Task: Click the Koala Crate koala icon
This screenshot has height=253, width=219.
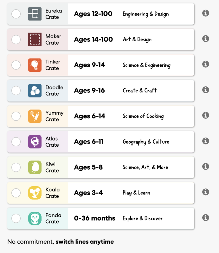Action: pos(35,193)
